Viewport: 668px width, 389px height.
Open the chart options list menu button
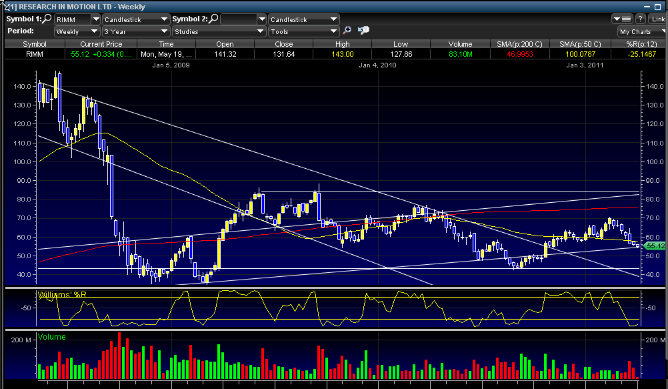click(x=623, y=19)
